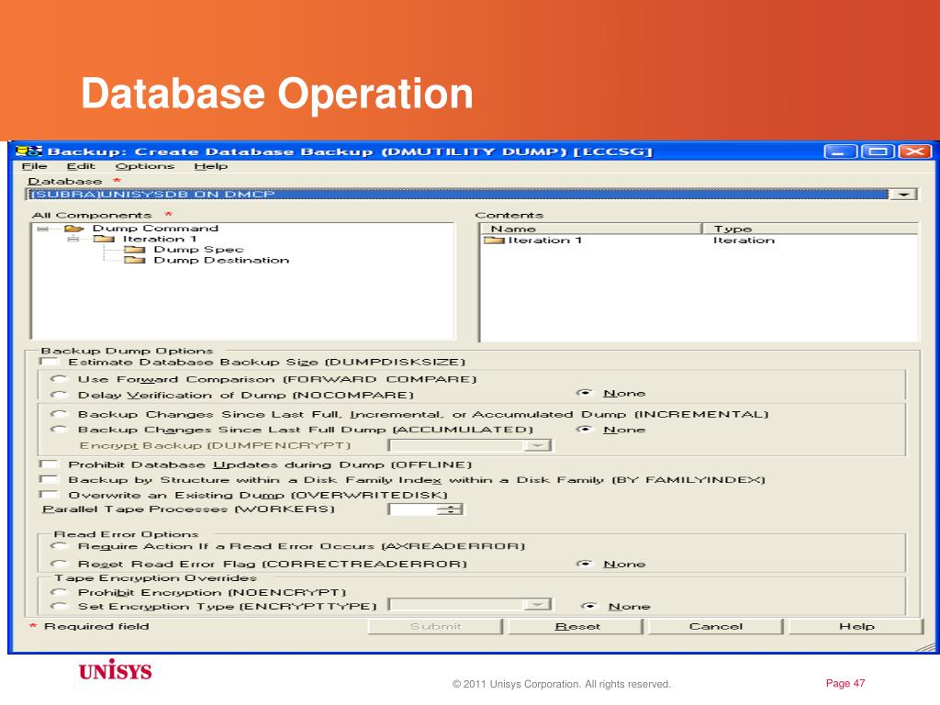Select Prohibit Encryption (NOENCRYPT) radio button
Screen dimensions: 940x705
click(x=59, y=592)
